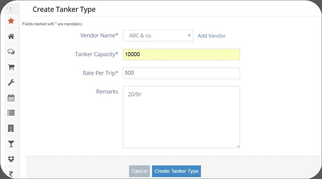Open the chat bubbles icon in sidebar
This screenshot has width=322, height=179.
point(11,52)
